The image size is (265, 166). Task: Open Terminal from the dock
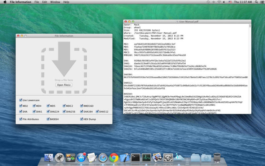pos(135,158)
